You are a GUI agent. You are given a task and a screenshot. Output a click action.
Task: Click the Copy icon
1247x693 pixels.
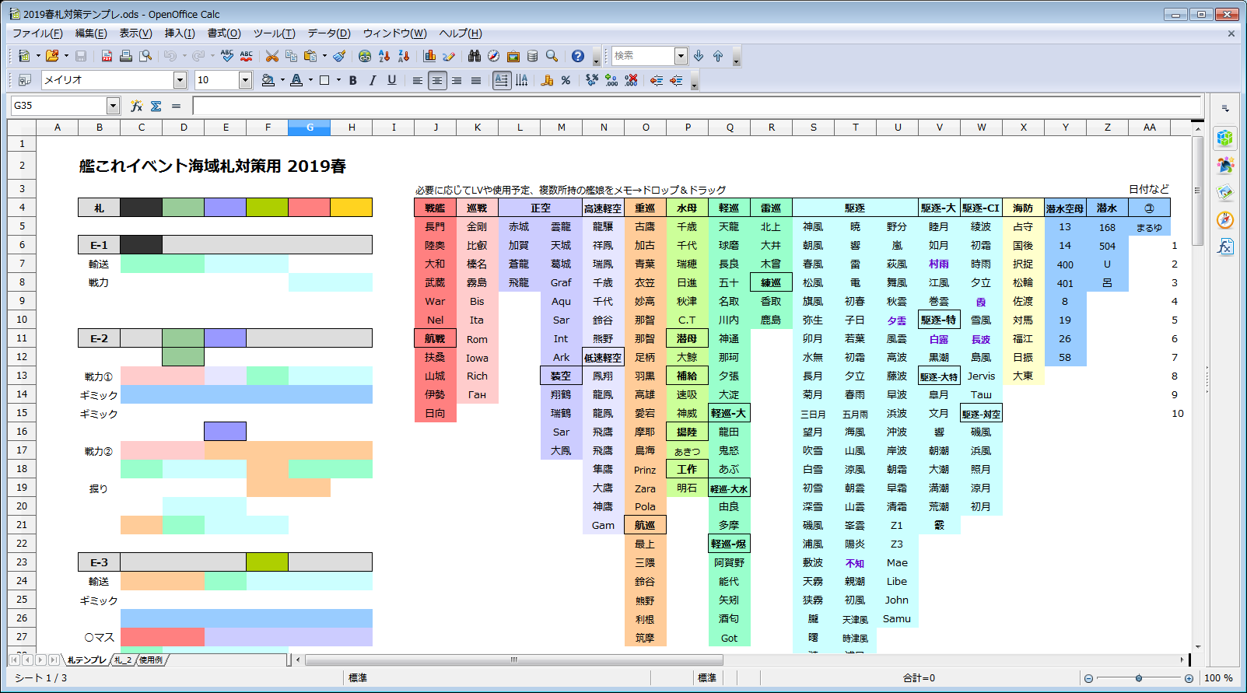(292, 56)
